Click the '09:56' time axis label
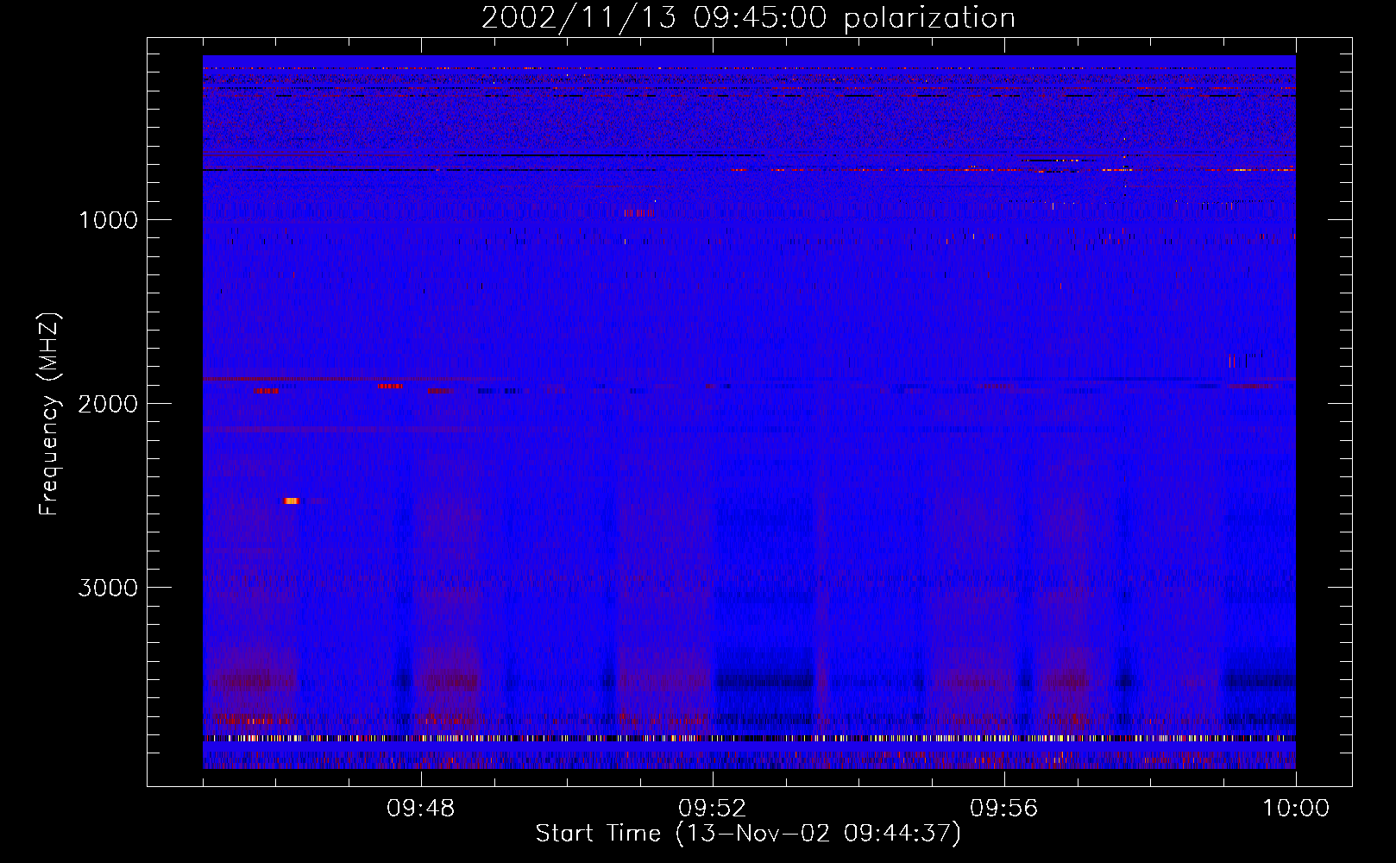The width and height of the screenshot is (1396, 863). 1004,809
